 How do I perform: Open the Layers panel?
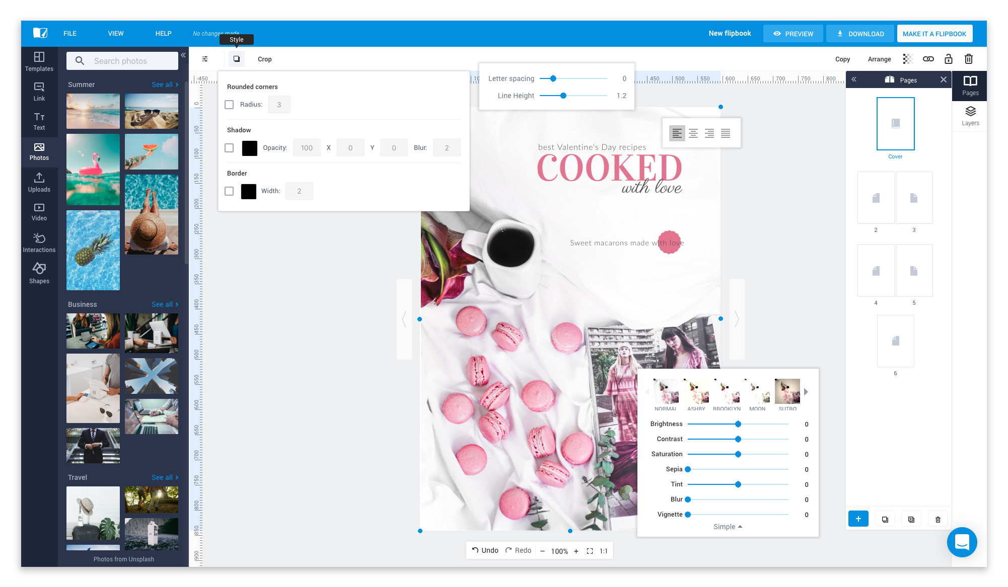click(x=970, y=116)
